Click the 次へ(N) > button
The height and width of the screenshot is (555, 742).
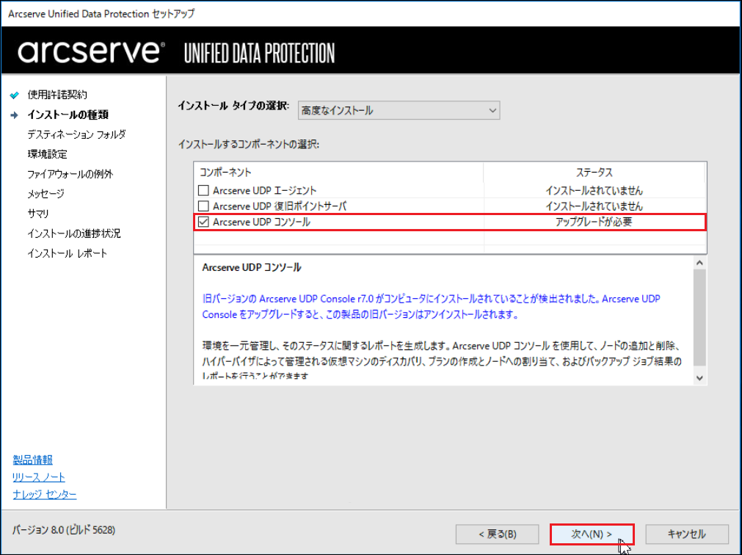(x=592, y=534)
